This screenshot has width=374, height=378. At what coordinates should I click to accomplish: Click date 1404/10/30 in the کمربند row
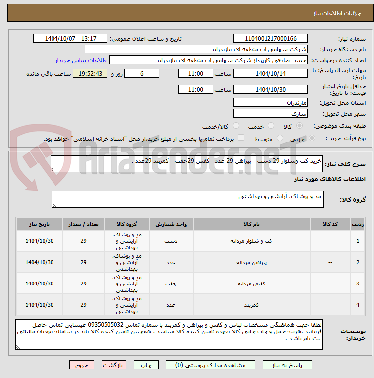pyautogui.click(x=39, y=305)
